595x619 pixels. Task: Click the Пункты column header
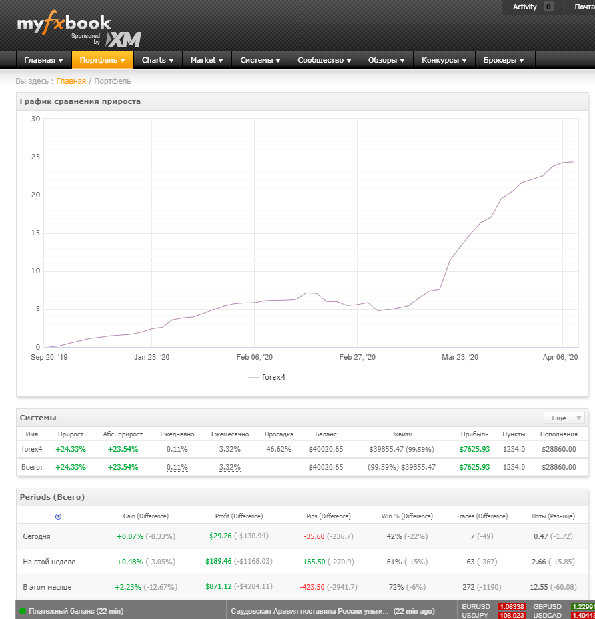(x=514, y=434)
